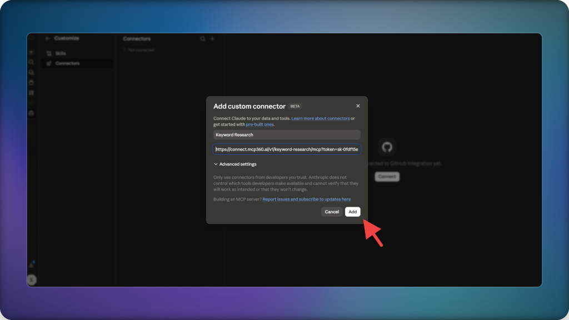Expand the Not connected section
Image resolution: width=569 pixels, height=320 pixels.
pyautogui.click(x=138, y=50)
